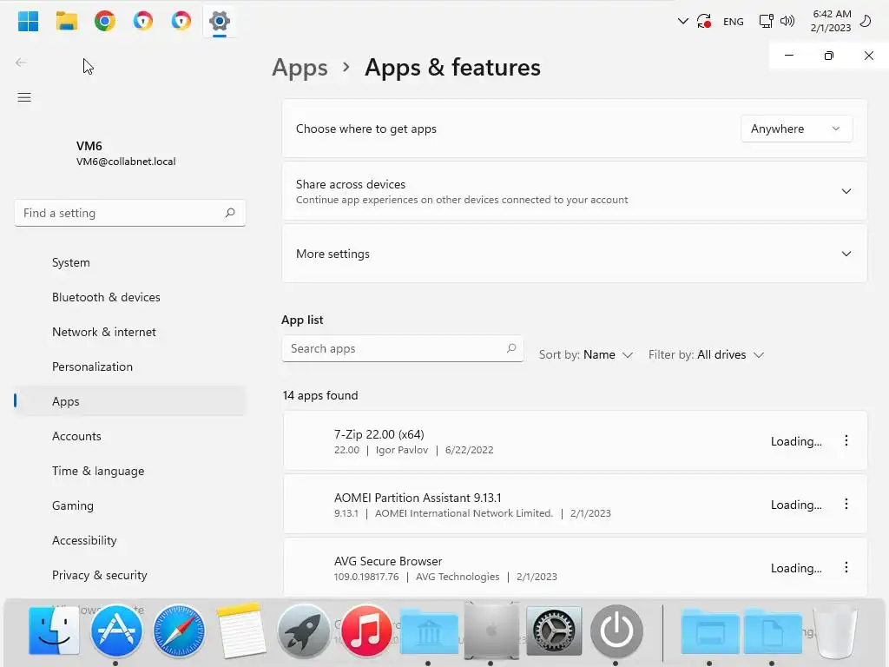Screen dimensions: 889x667
Task: Show hidden tray icons chevron
Action: 682,22
